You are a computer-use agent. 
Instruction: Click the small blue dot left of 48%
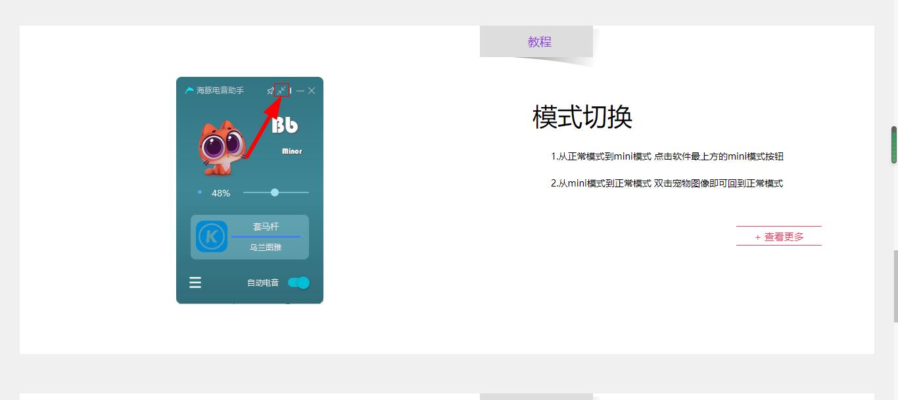pos(200,192)
